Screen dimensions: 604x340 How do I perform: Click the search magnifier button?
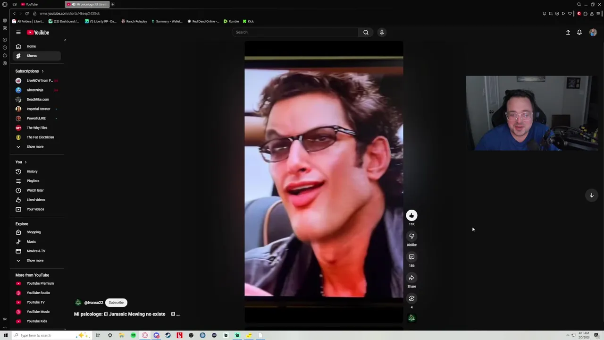[x=366, y=32]
